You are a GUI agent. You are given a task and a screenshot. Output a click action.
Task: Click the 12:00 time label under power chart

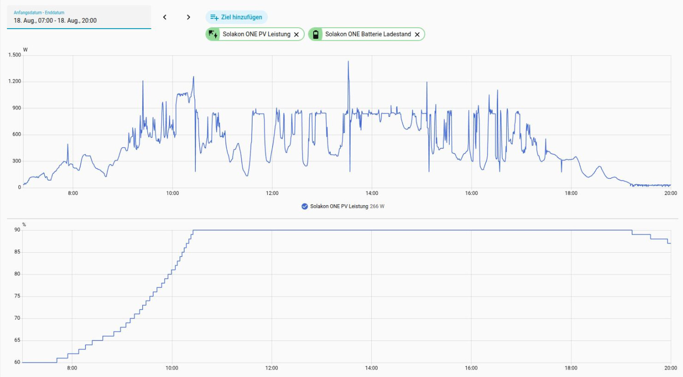[272, 193]
